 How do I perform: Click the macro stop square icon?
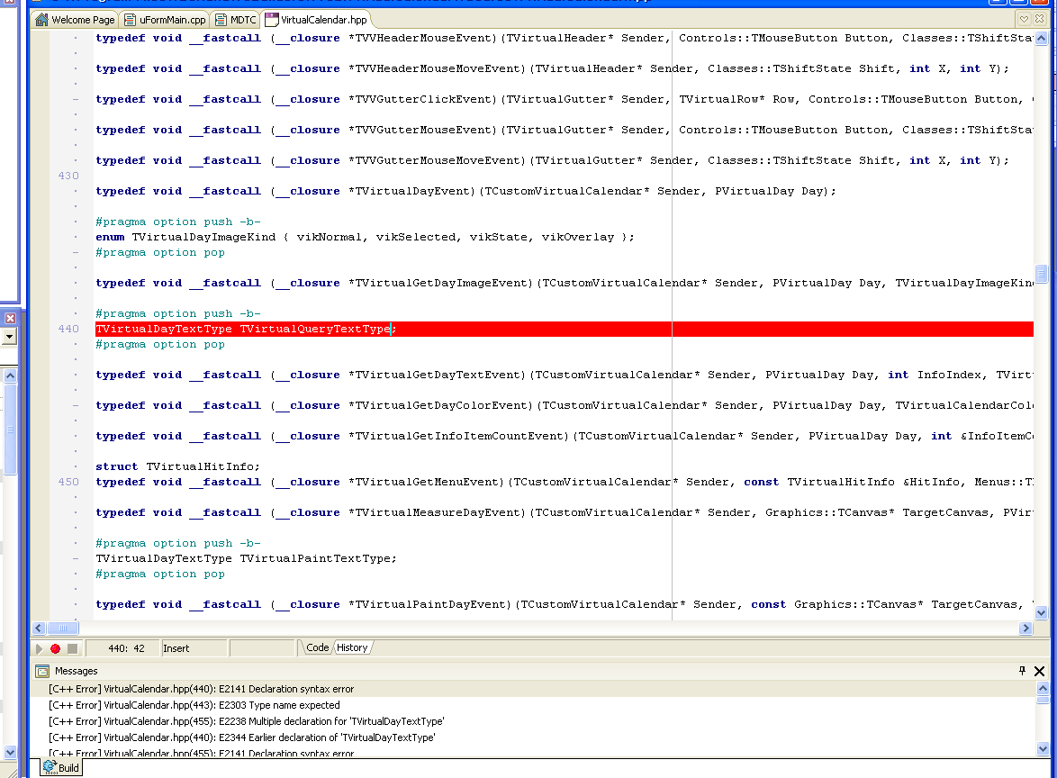(72, 648)
